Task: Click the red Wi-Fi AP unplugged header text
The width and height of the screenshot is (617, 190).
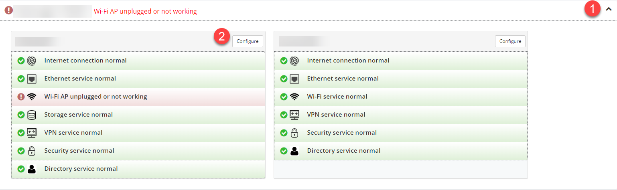Action: pos(145,11)
